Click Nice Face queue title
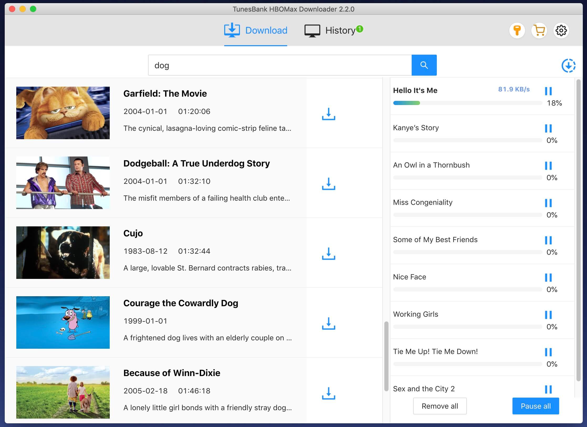 click(410, 277)
